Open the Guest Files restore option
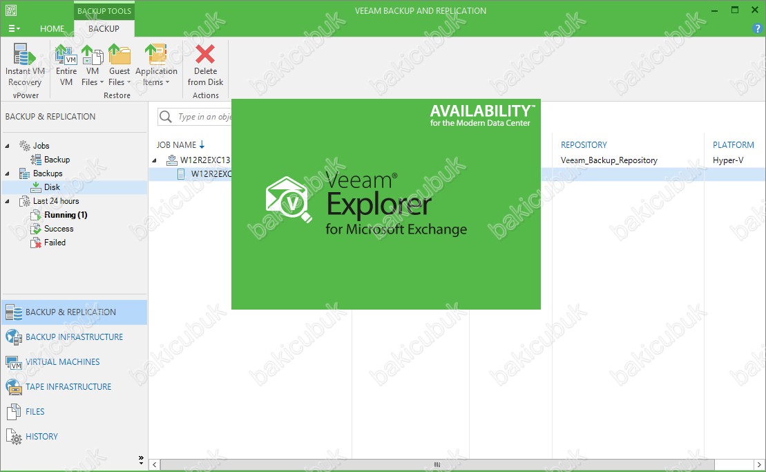The image size is (766, 472). coord(119,66)
